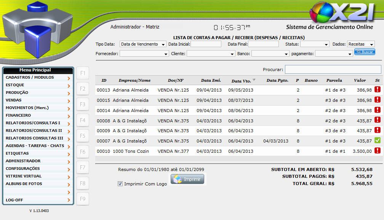
Task: Click the red alert status icon for ID 00013
Action: (378, 90)
